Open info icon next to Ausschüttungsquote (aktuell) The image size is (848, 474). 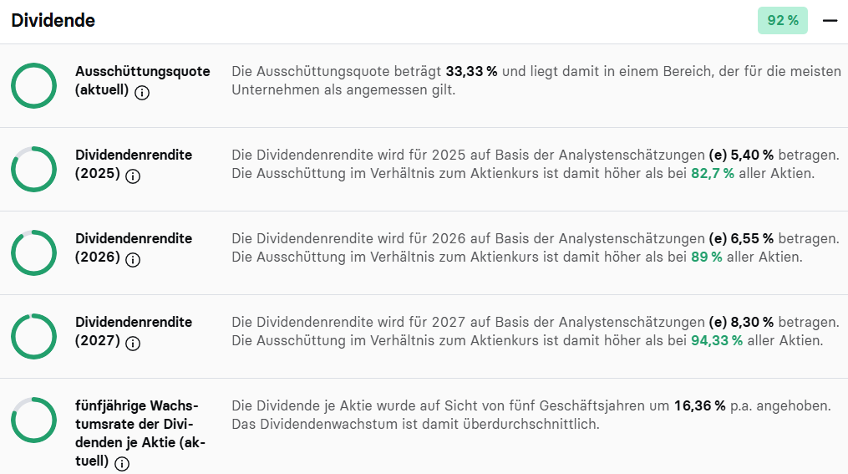[142, 93]
